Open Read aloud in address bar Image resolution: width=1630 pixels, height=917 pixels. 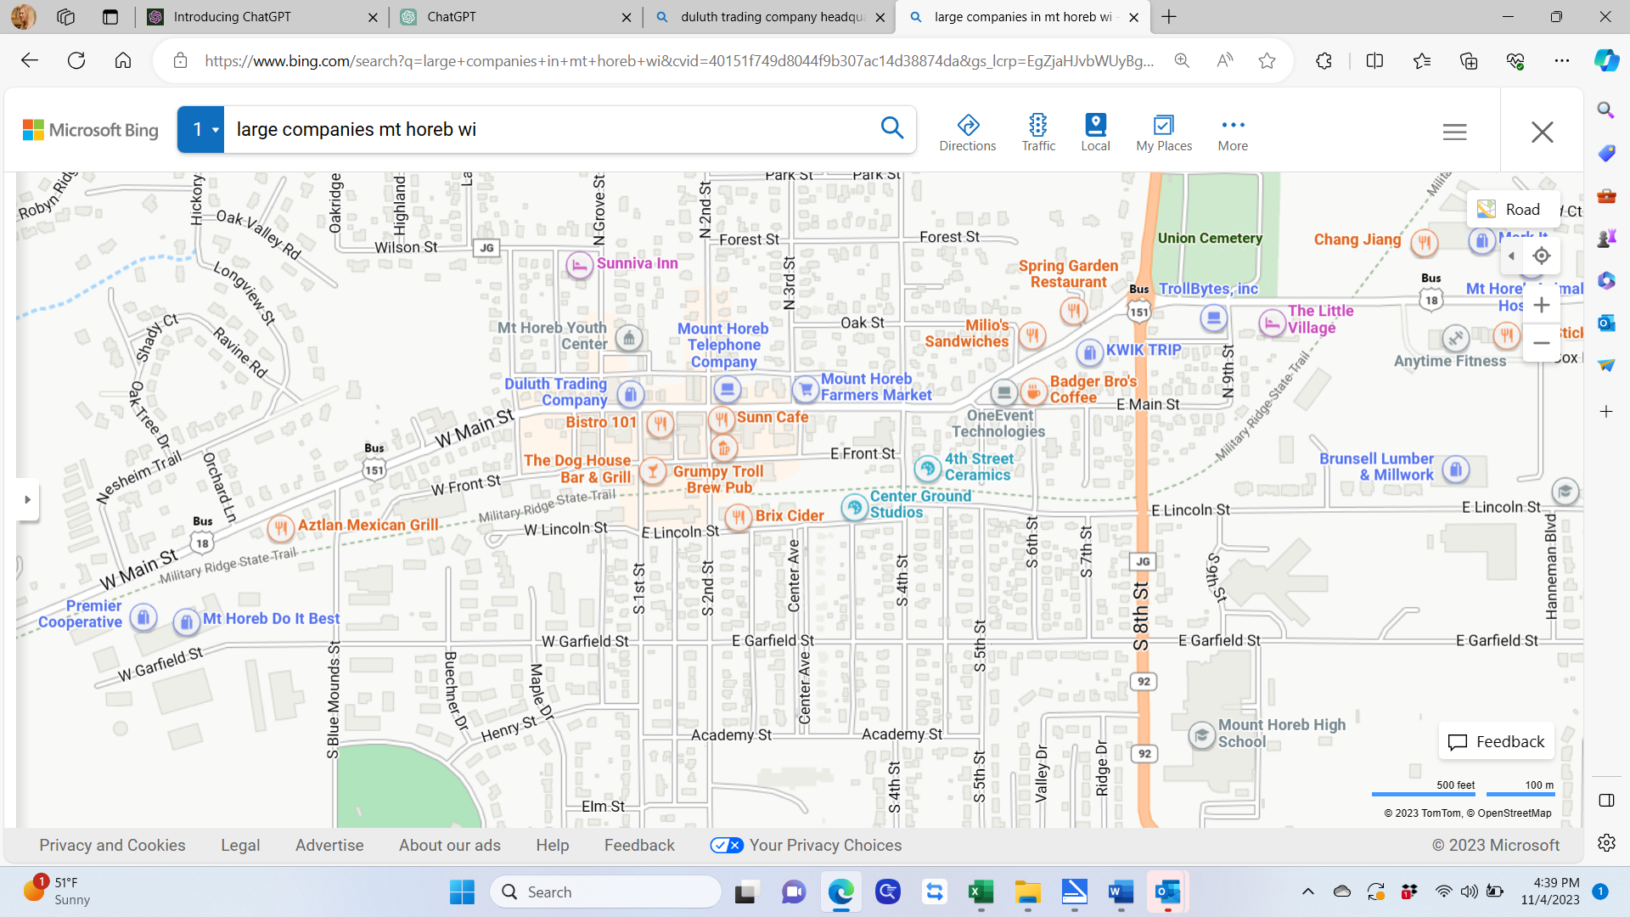(1224, 60)
